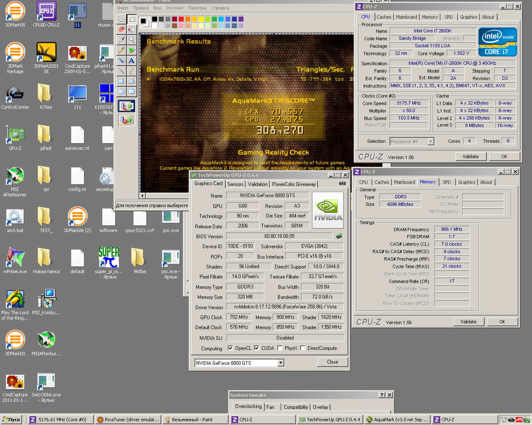Image resolution: width=532 pixels, height=425 pixels.
Task: Open the Processor #1 selection dropdown in CPU-Z
Action: [431, 142]
